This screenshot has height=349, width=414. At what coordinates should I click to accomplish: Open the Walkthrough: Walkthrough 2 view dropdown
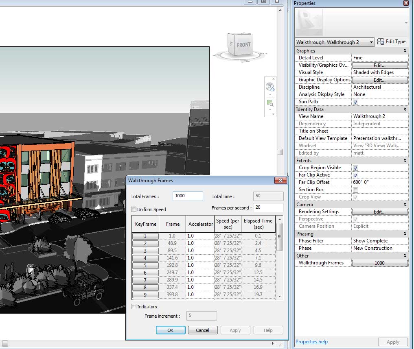(371, 42)
